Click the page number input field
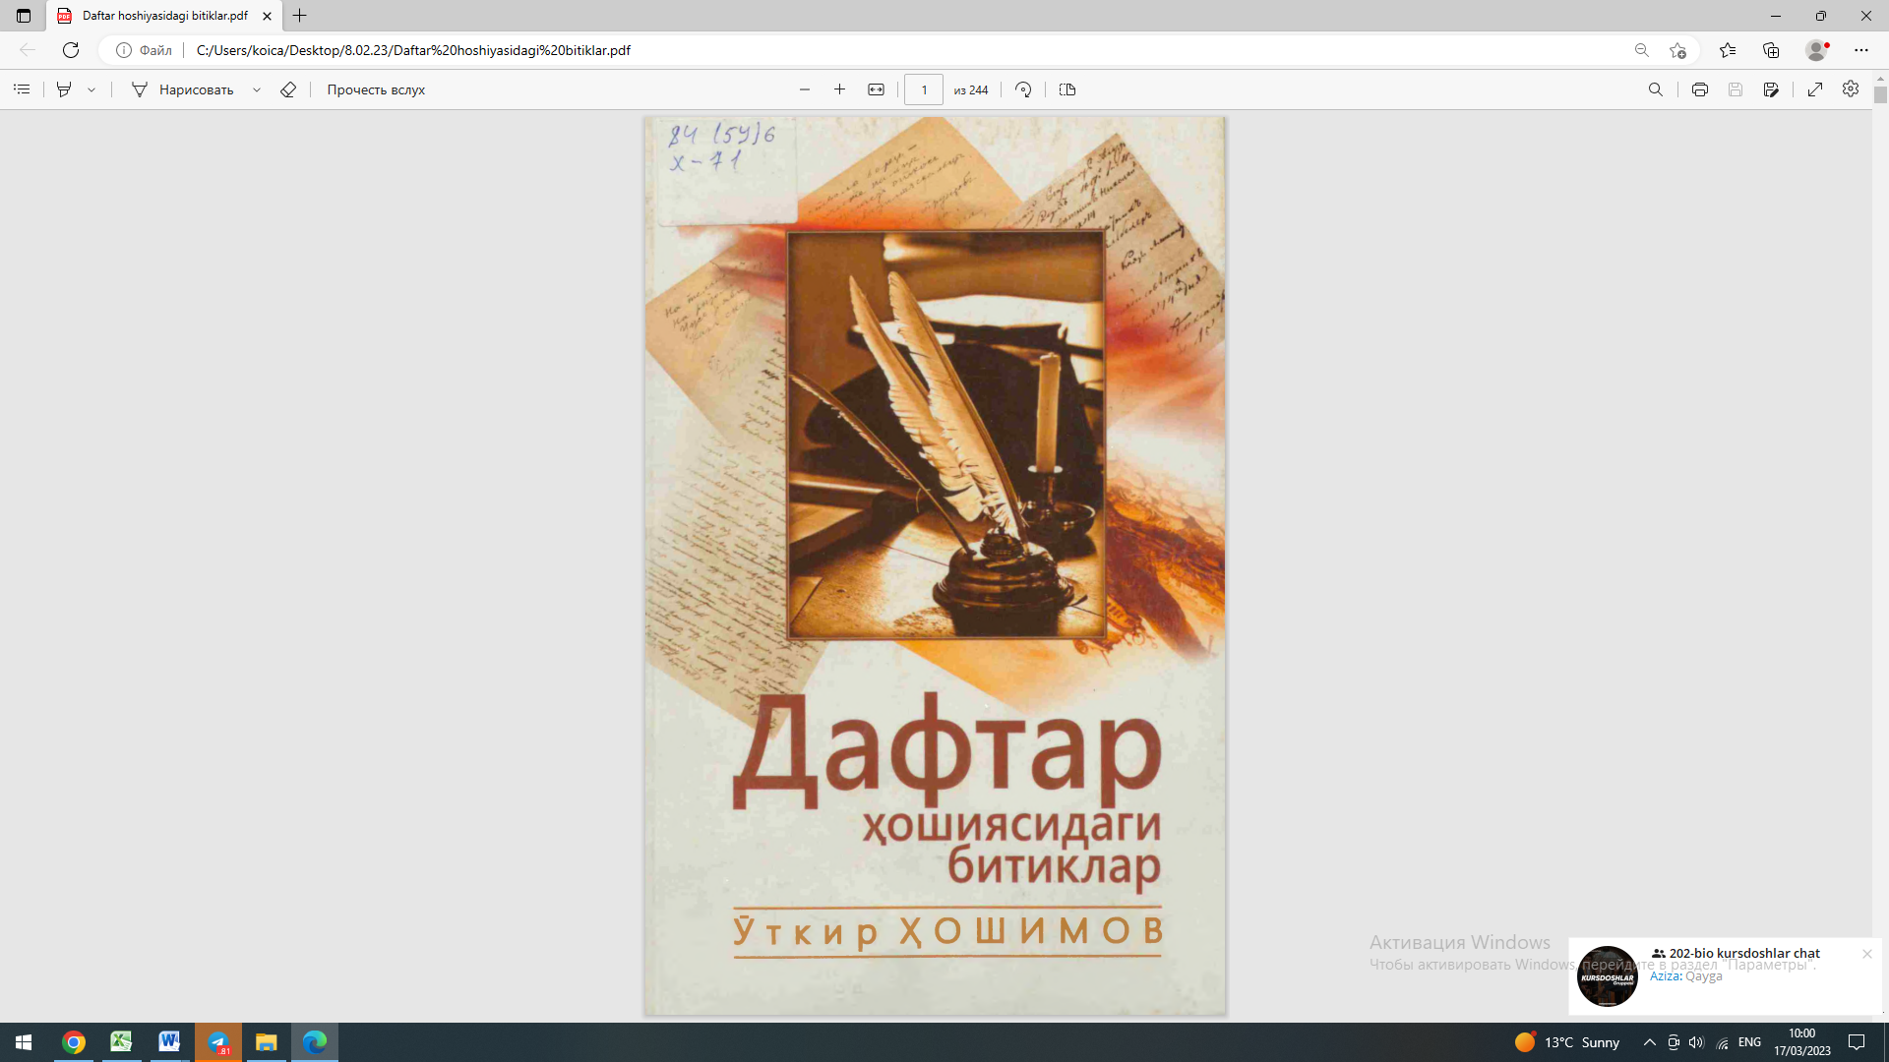The image size is (1889, 1062). tap(924, 89)
